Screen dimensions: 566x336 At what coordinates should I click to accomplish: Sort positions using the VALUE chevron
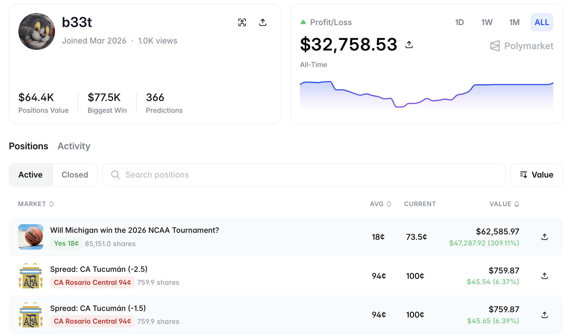(517, 204)
